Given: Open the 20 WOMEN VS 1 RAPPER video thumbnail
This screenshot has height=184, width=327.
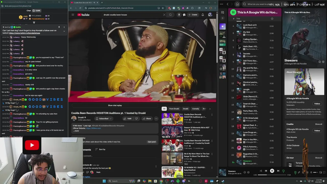Looking at the screenshot, I should tap(172, 172).
